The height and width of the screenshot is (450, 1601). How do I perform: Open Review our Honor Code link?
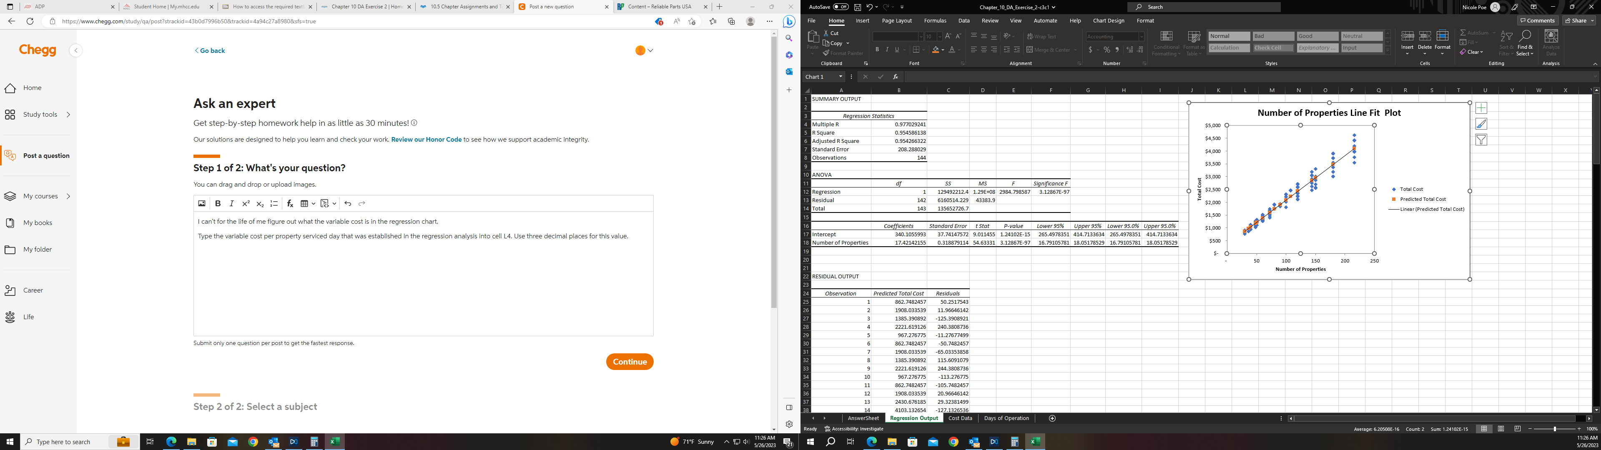click(x=427, y=139)
